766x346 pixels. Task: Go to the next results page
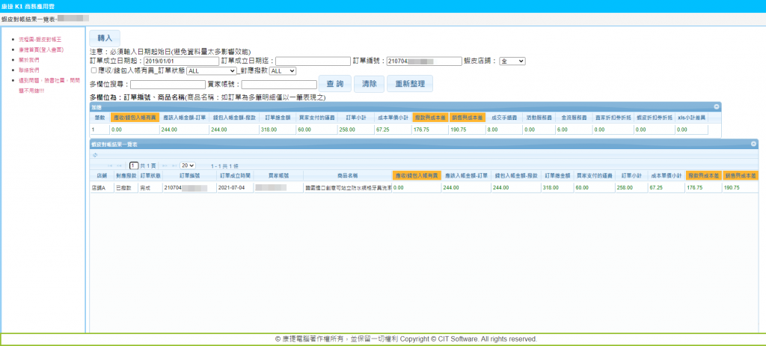(x=165, y=165)
